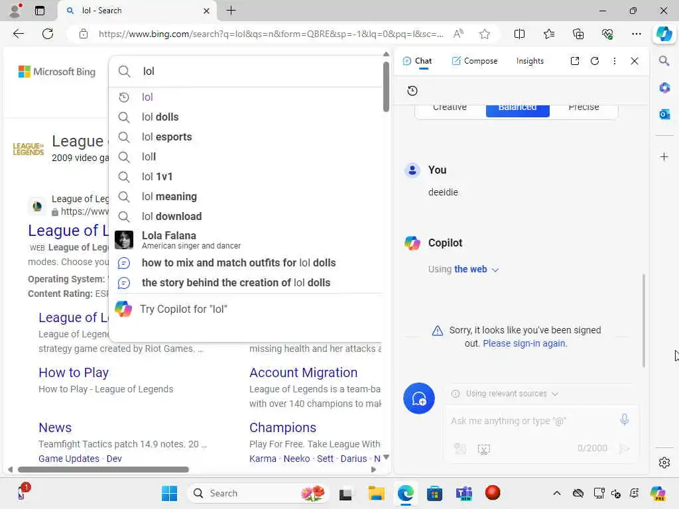Add a screenshot to Copilot message
Image resolution: width=679 pixels, height=509 pixels.
pos(483,449)
